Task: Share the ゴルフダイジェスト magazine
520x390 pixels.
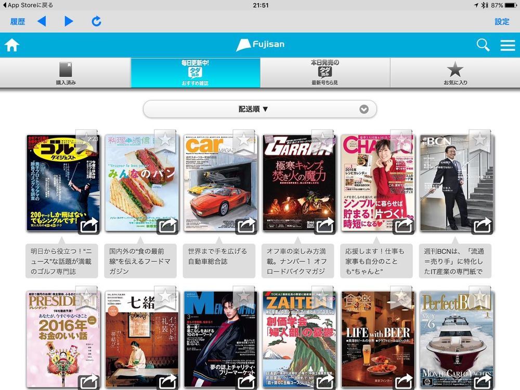Action: pos(89,226)
